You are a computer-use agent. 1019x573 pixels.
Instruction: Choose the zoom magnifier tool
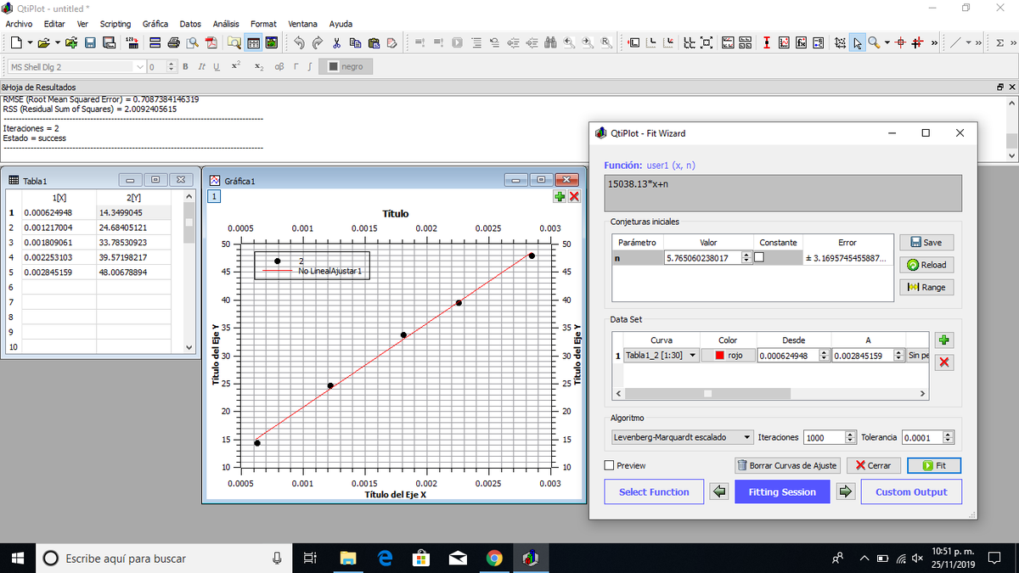[873, 42]
